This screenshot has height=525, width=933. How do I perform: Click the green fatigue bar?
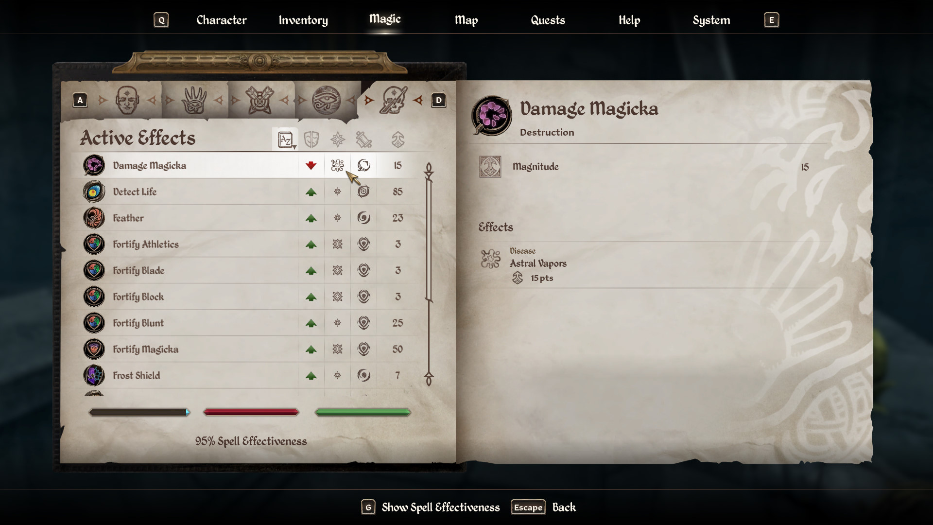click(363, 412)
